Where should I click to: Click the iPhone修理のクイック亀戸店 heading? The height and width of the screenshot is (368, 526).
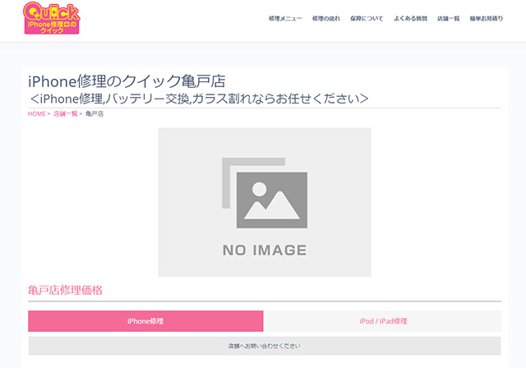(127, 81)
